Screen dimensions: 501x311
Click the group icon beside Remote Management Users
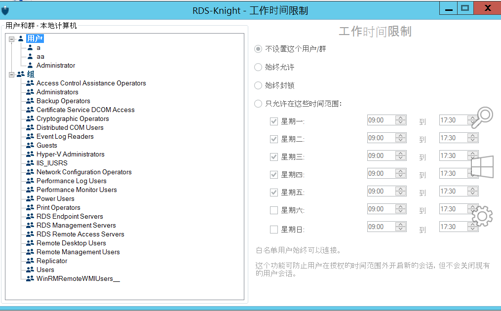[30, 252]
